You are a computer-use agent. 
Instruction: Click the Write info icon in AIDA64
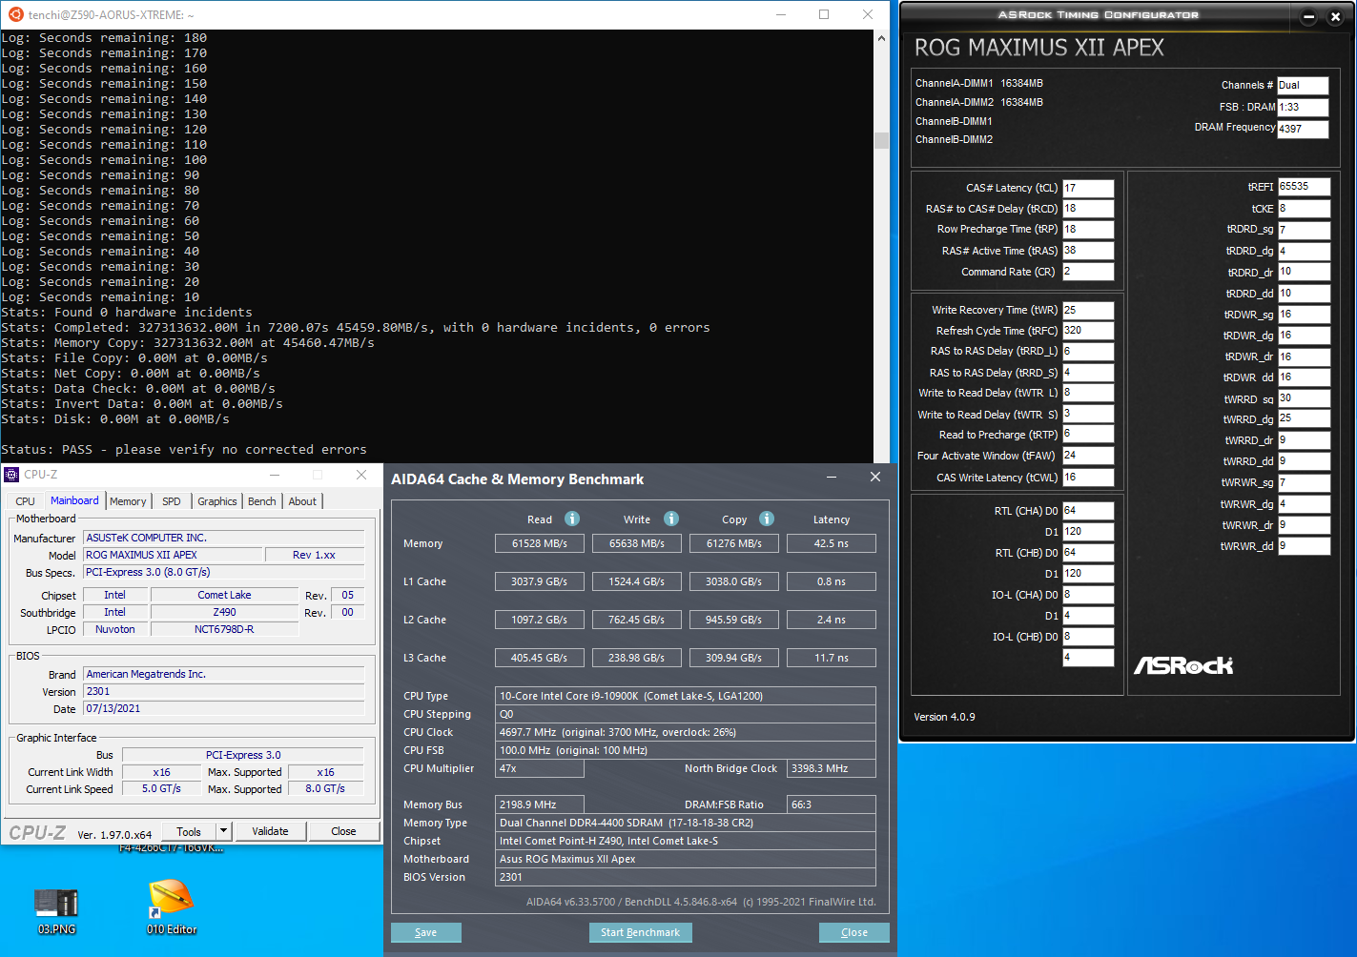[x=671, y=519]
